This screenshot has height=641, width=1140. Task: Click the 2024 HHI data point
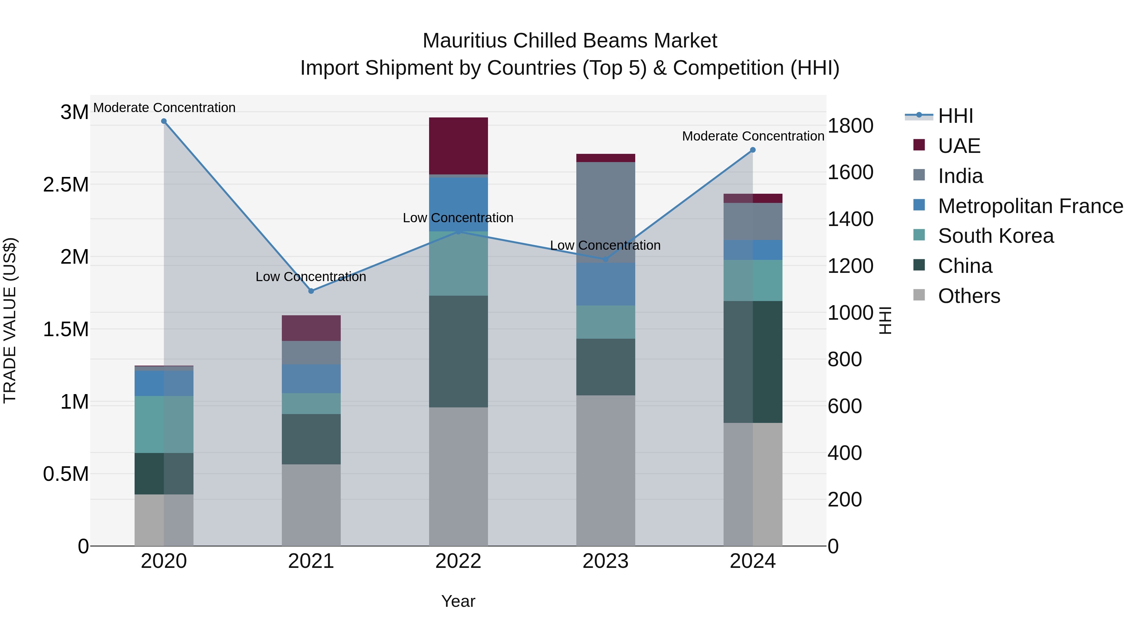[753, 150]
